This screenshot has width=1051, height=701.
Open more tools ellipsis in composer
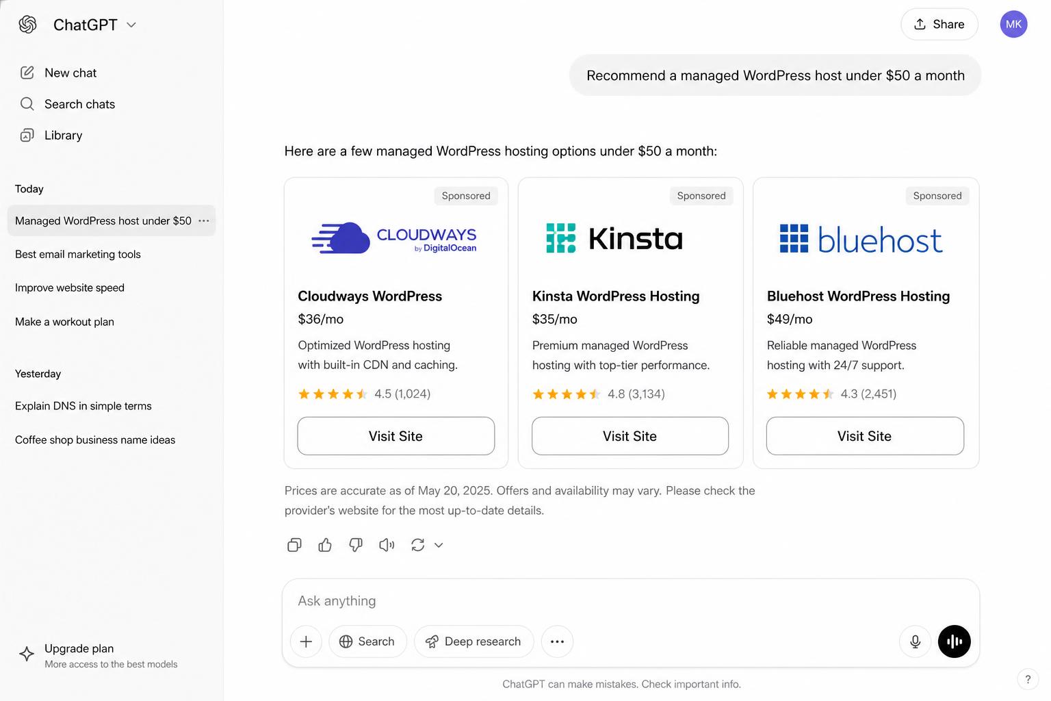pos(557,641)
